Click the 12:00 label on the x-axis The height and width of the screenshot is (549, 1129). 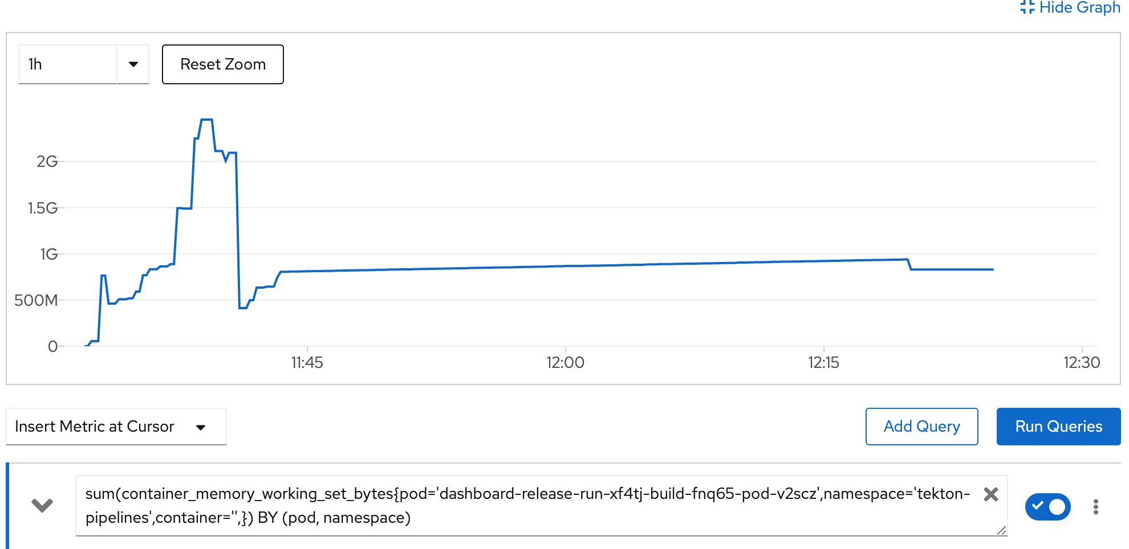[x=566, y=362]
